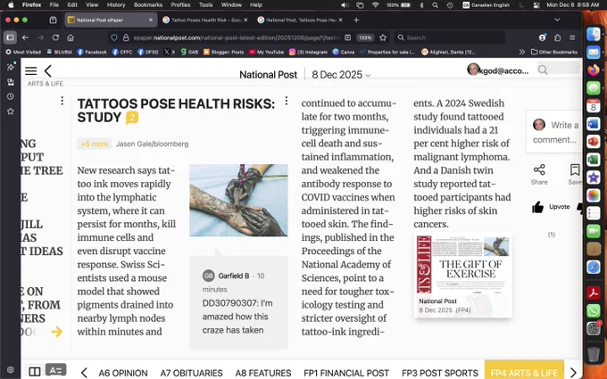Upvote the article with thumbs-up
The image size is (607, 379).
tap(537, 207)
